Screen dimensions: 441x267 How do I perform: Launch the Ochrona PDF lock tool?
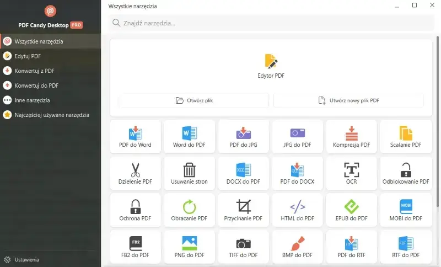tap(135, 210)
